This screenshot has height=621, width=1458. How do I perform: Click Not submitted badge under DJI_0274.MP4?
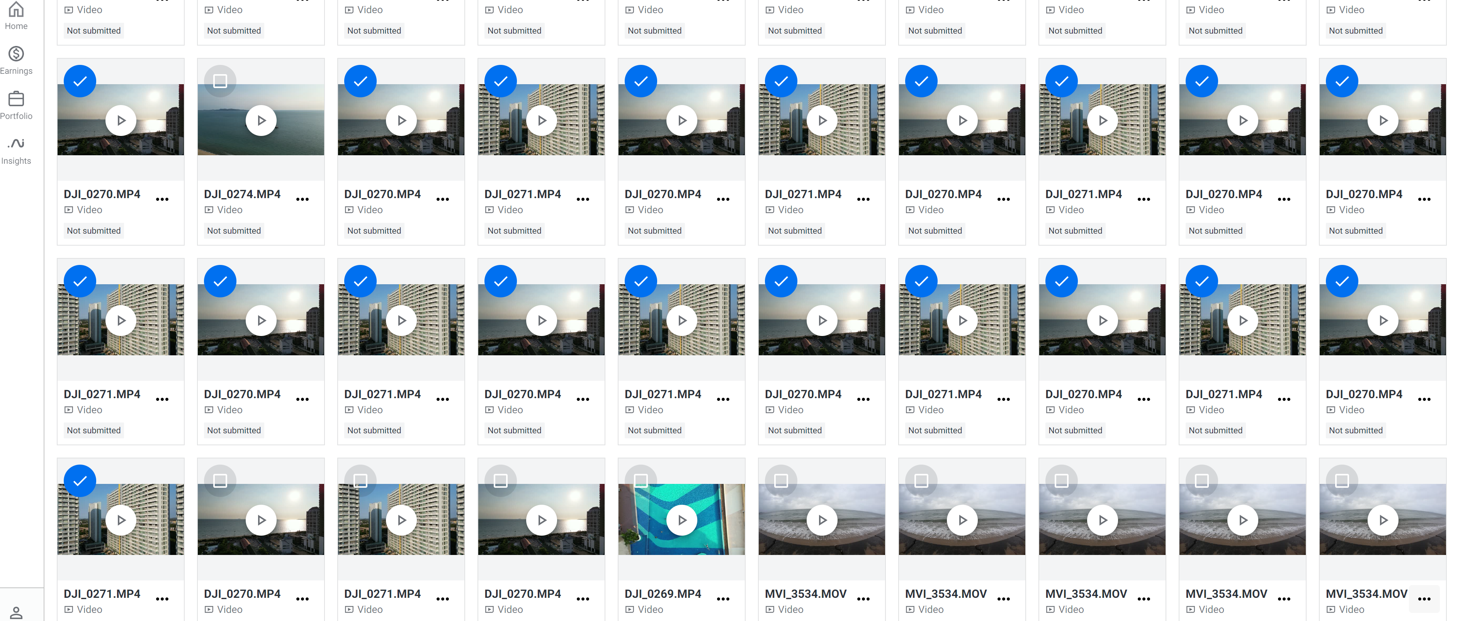(234, 231)
